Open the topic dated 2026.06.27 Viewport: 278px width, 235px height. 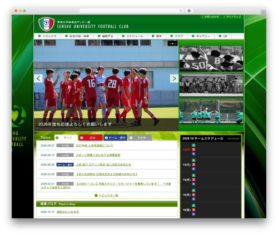point(95,146)
